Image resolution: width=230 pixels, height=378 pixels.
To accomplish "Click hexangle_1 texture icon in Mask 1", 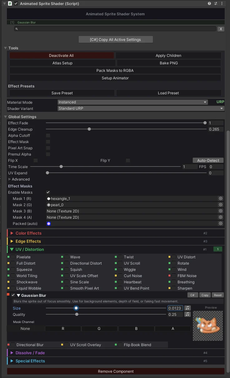I will click(x=49, y=198).
